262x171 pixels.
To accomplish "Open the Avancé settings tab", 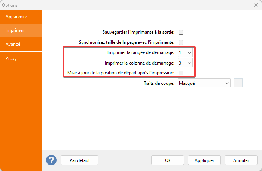I will tap(21, 44).
